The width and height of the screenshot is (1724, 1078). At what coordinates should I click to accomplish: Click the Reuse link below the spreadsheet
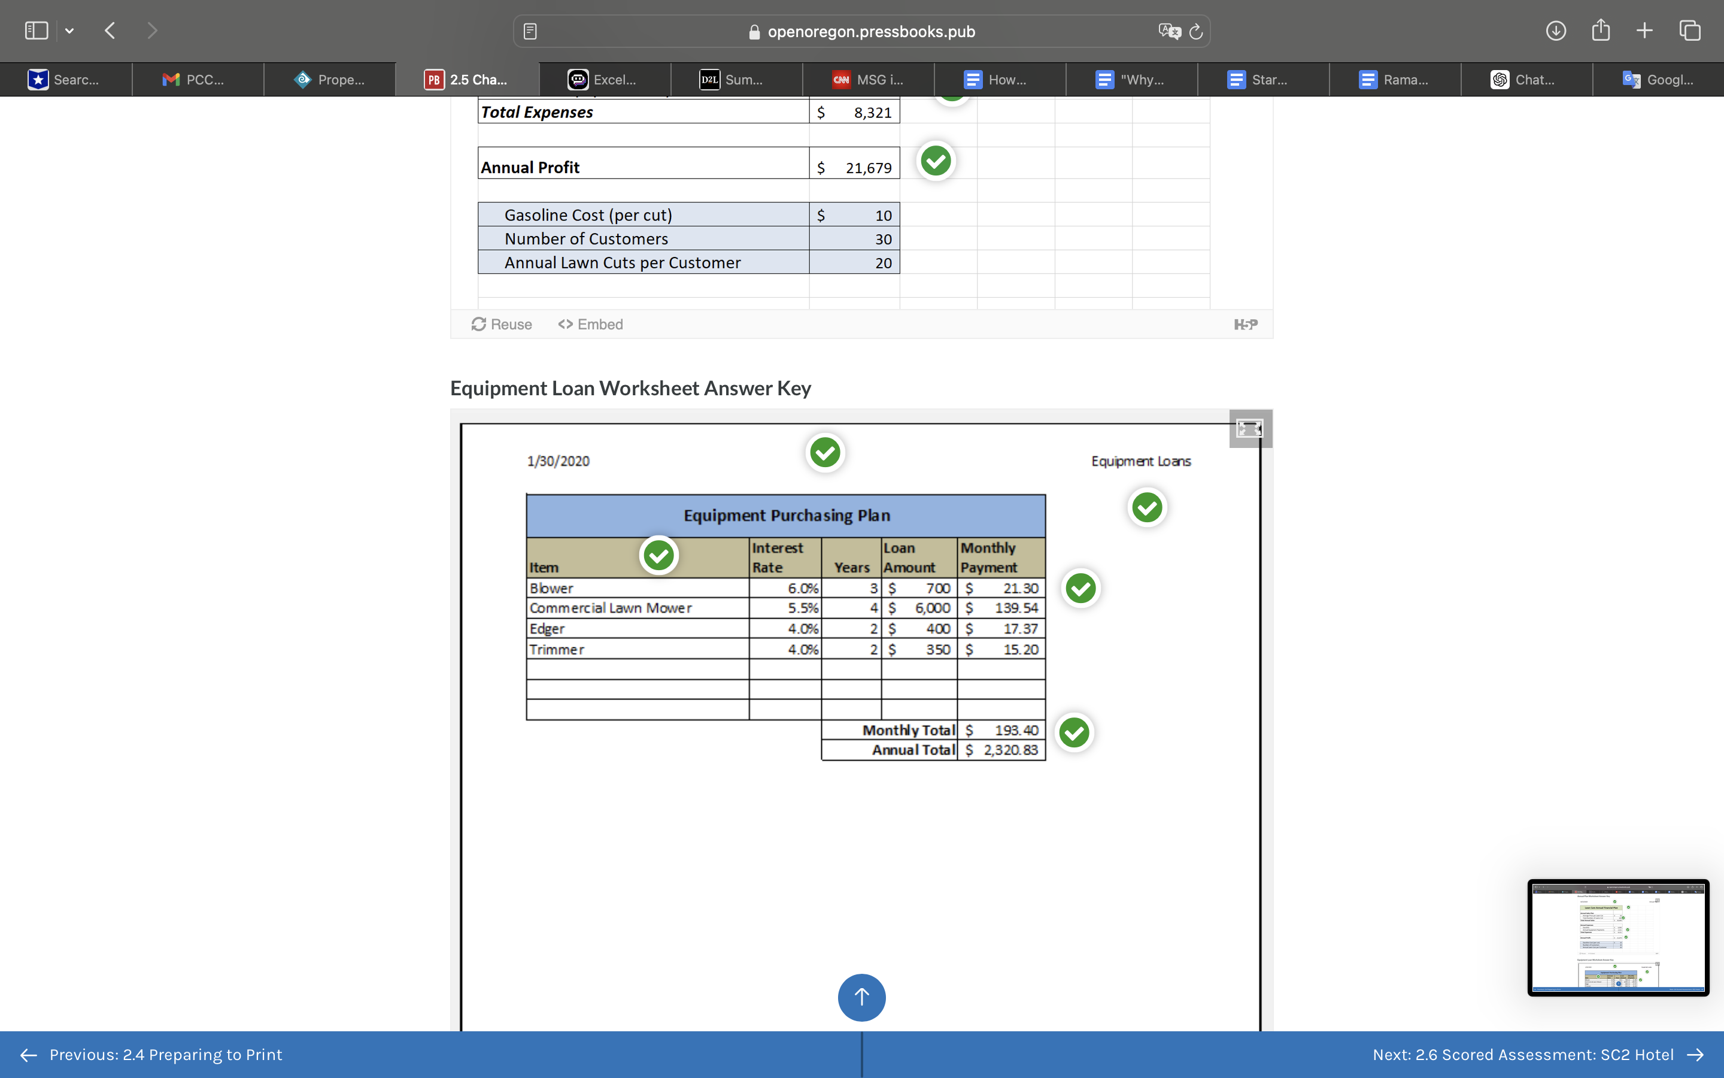[502, 323]
